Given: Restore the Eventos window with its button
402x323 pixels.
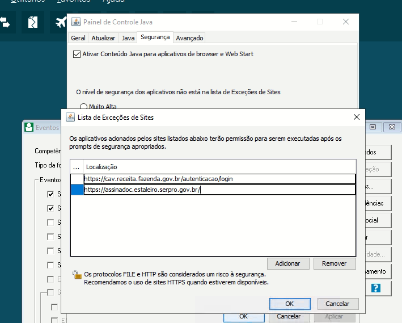Looking at the screenshot, I should coord(373,127).
